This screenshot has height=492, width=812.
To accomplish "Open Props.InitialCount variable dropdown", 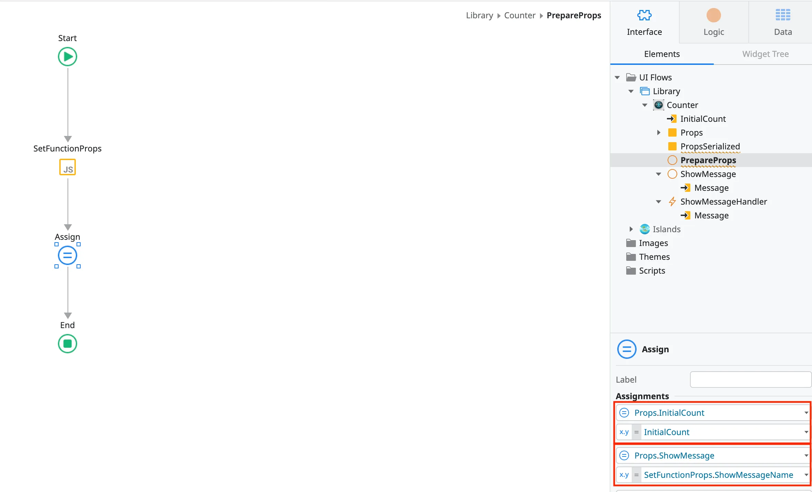I will pos(806,413).
